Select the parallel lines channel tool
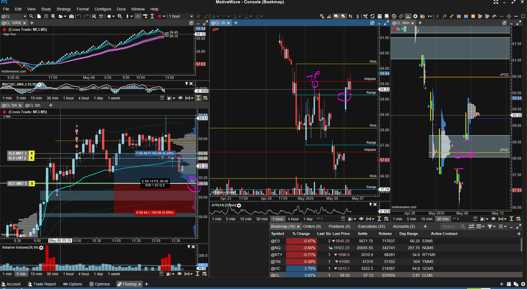This screenshot has width=527, height=289. coord(509,16)
